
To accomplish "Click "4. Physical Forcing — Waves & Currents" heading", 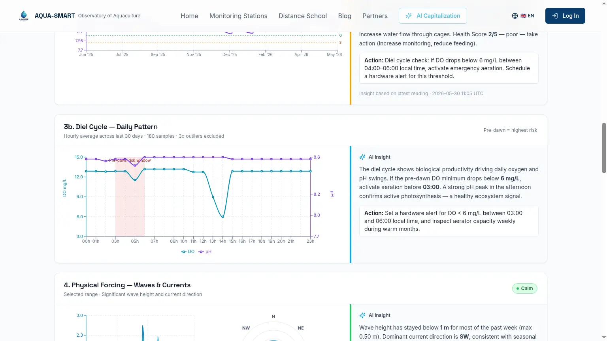I will (127, 285).
